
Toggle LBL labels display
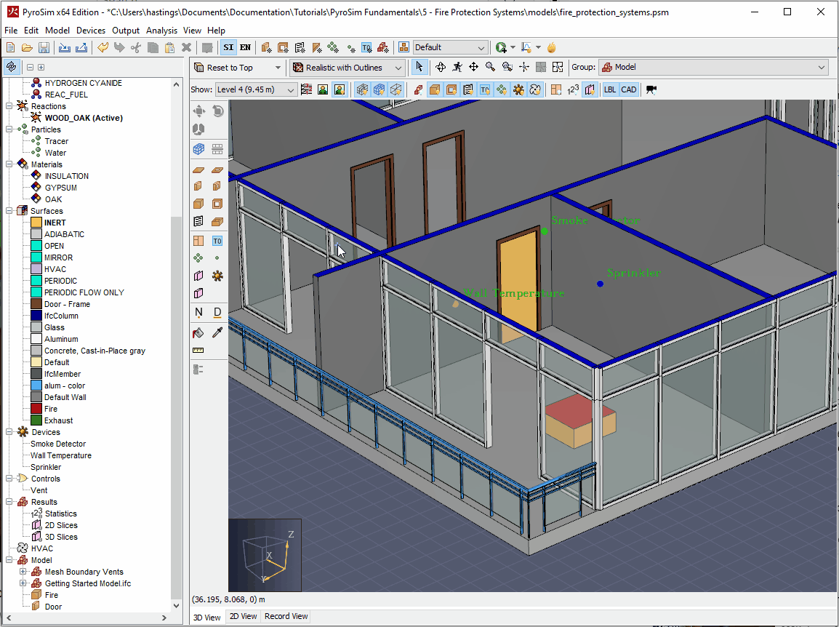tap(610, 89)
